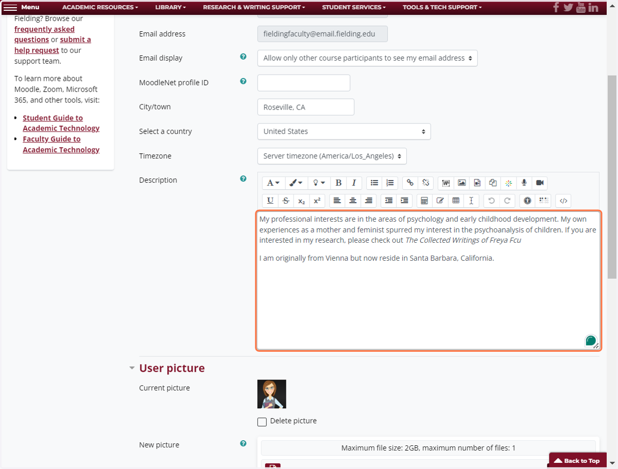
Task: Follow the submit a help request link
Action: 53,45
